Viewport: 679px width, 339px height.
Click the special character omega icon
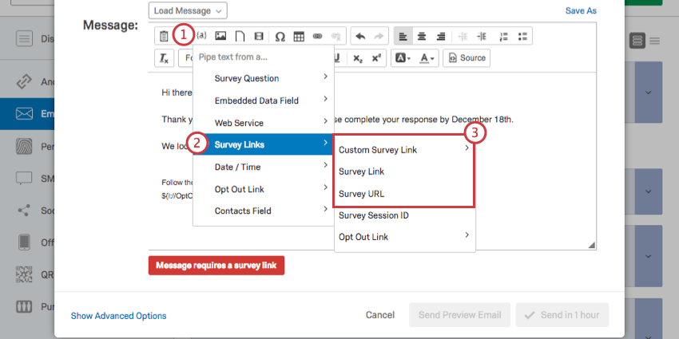click(280, 37)
